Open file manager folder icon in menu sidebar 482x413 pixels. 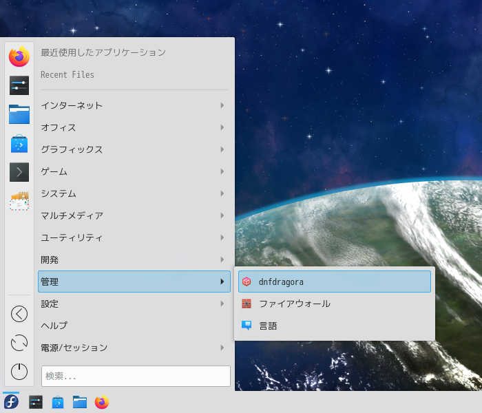19,114
